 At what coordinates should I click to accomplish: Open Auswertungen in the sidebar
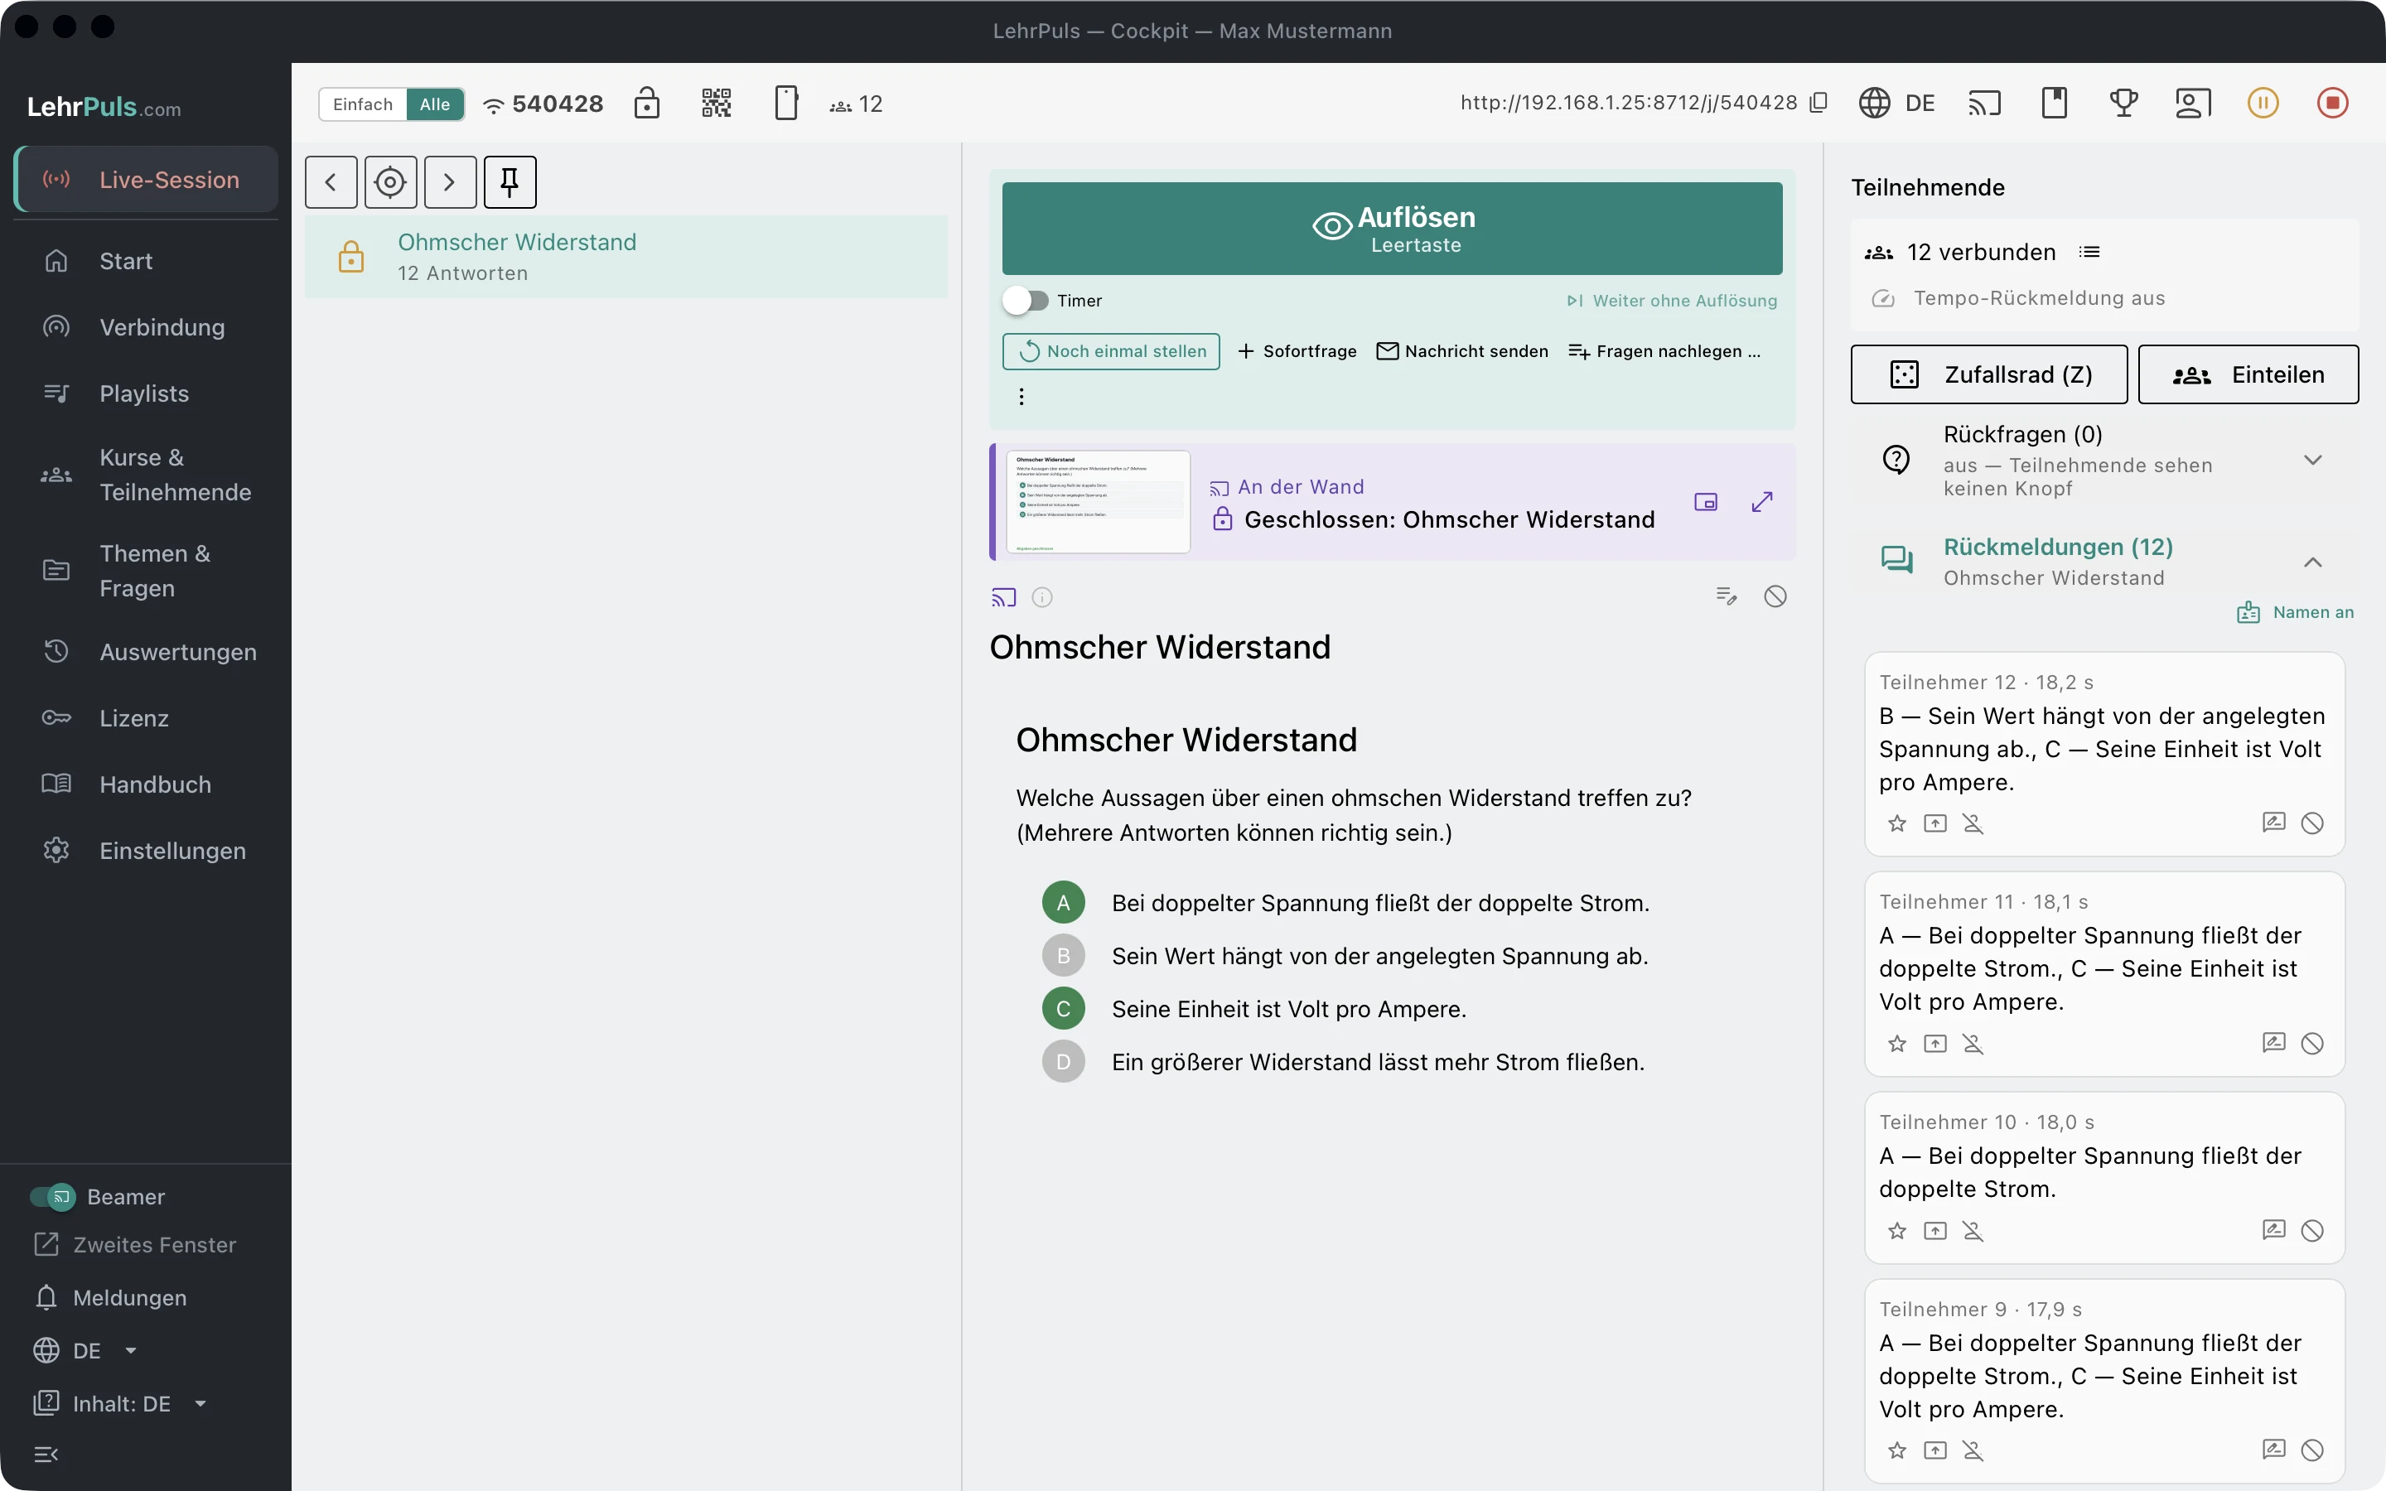(146, 652)
